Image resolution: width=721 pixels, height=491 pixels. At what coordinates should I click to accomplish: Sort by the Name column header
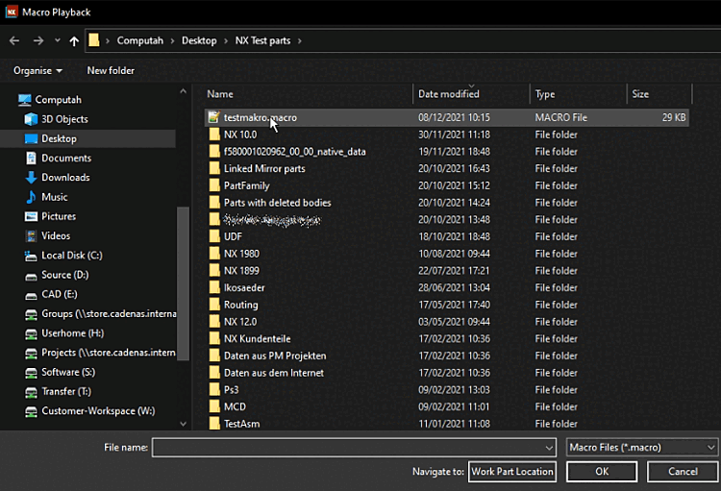(x=221, y=94)
